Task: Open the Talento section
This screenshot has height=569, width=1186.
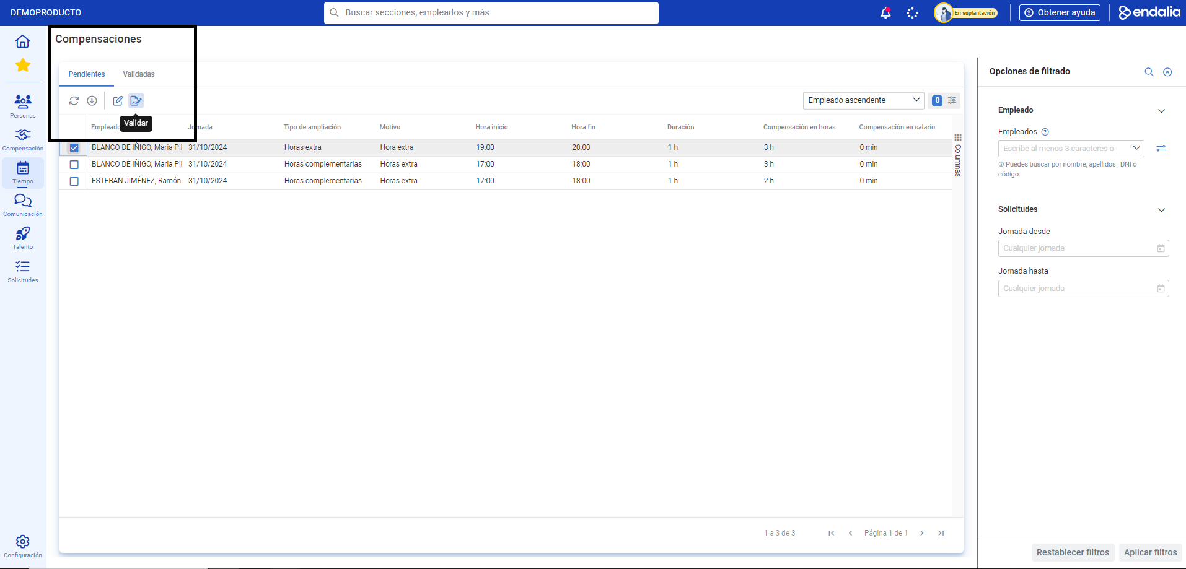Action: (x=23, y=238)
